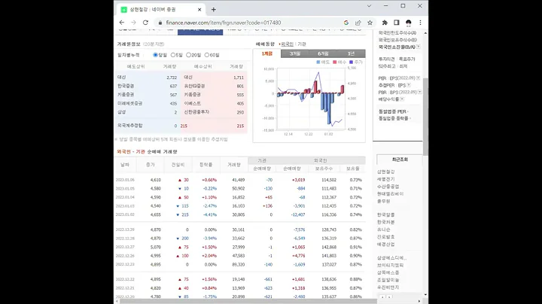Screen dimensions: 542x304
Task: Switch the chart to the 3개월 tab
Action: pos(295,53)
